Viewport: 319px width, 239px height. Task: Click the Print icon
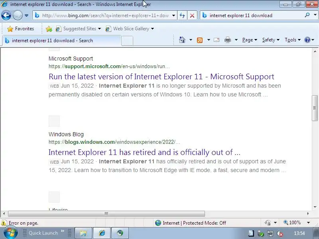(227, 40)
